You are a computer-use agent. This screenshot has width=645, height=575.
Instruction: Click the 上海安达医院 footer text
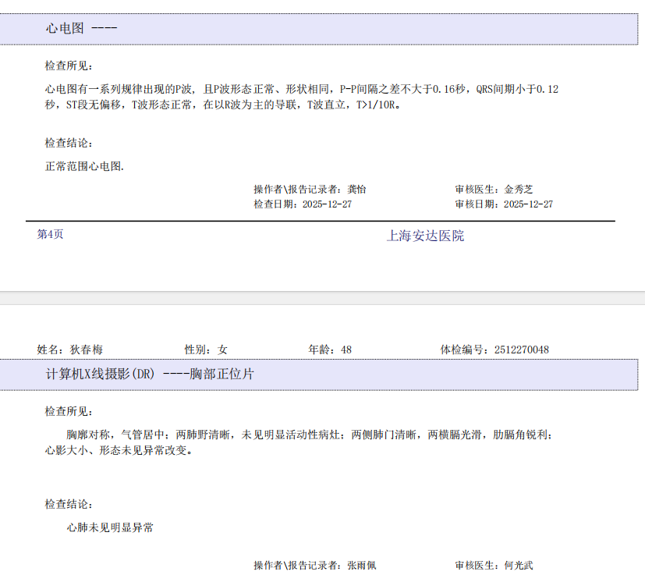point(425,236)
